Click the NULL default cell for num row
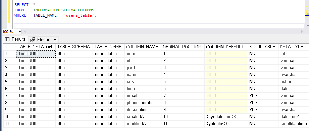This screenshot has width=309, height=131. click(226, 54)
